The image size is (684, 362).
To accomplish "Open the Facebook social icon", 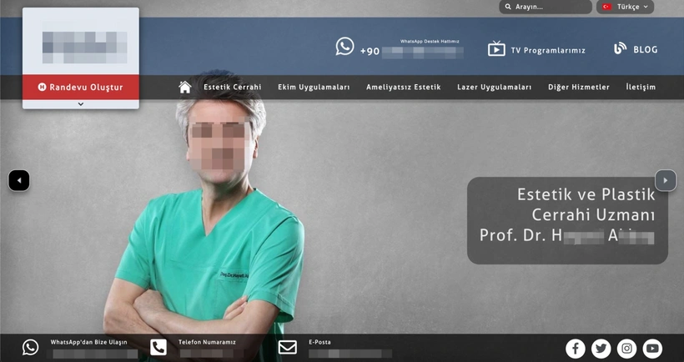I will click(575, 349).
